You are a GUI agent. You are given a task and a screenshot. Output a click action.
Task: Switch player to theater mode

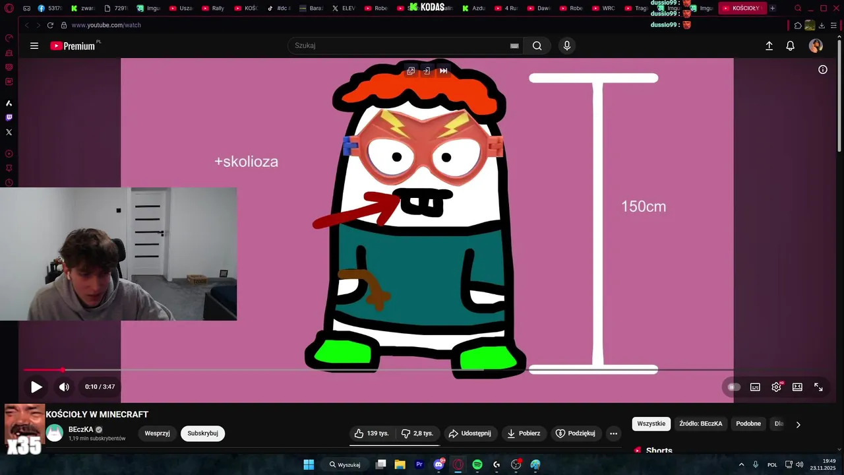(797, 387)
